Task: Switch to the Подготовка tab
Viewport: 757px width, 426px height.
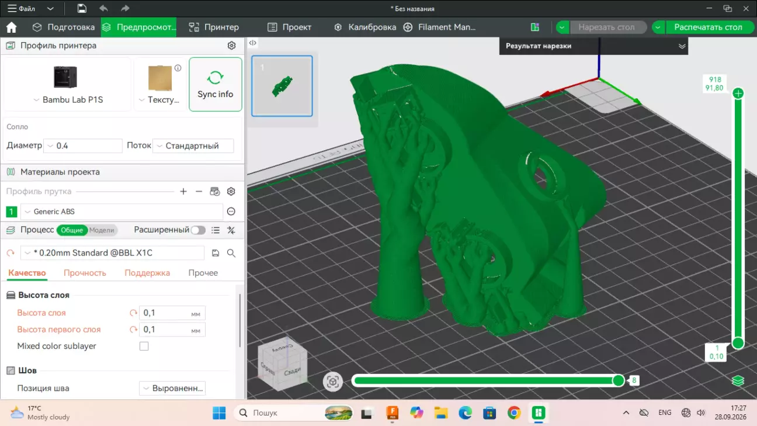Action: coord(63,27)
